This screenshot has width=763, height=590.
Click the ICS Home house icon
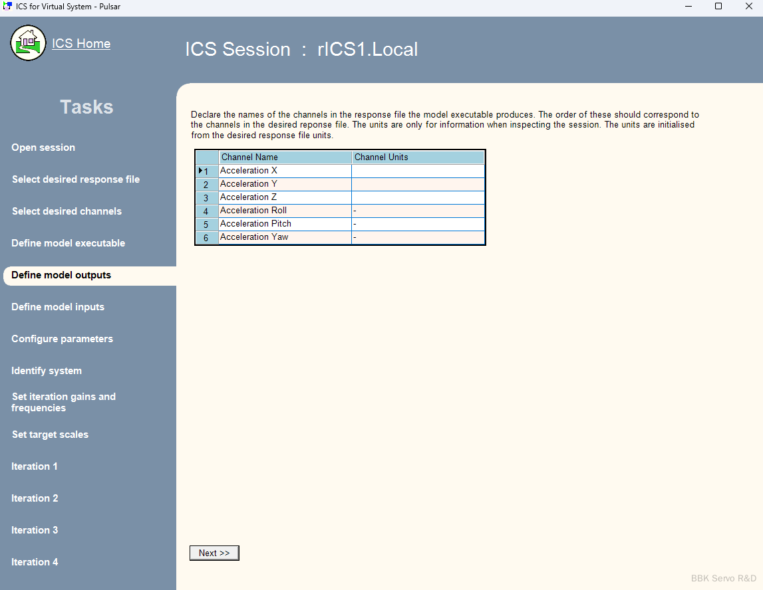click(28, 43)
